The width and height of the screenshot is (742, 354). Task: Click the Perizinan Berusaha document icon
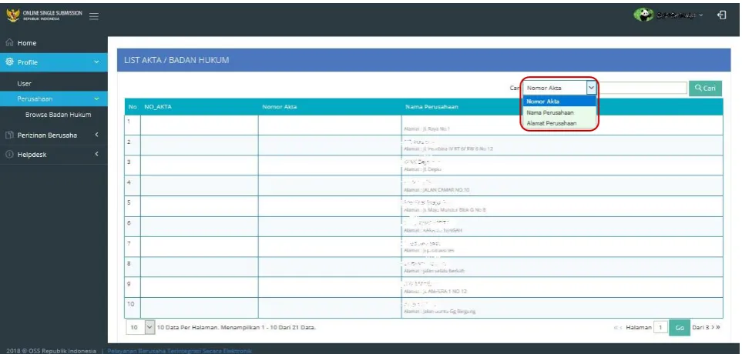click(9, 135)
